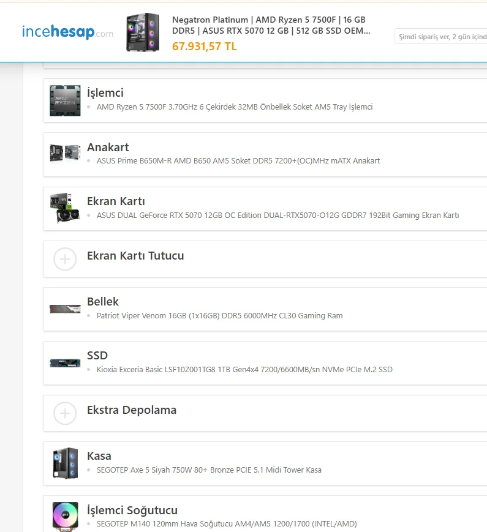
Task: Open the Negatron Platinum PC thumbnail
Action: 143,32
